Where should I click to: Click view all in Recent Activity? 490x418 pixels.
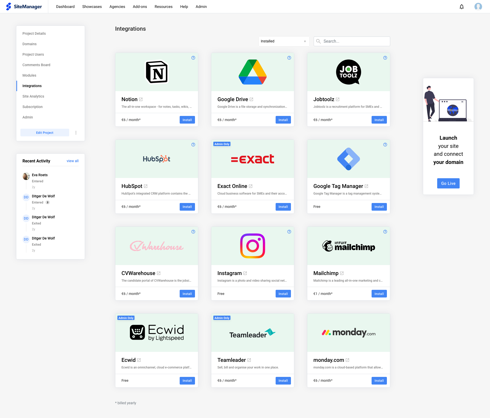coord(72,161)
